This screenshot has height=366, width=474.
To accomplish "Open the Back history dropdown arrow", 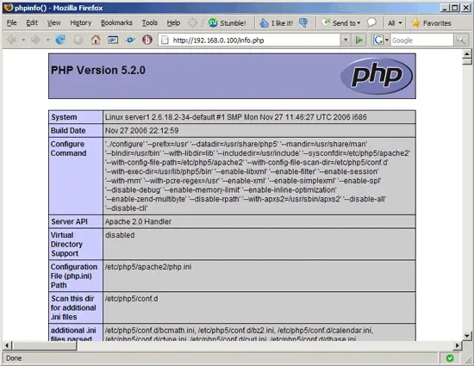I will pos(23,40).
